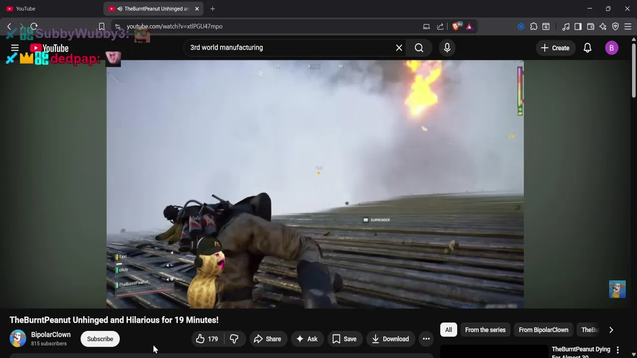Select From the series chip
The height and width of the screenshot is (358, 637).
[485, 330]
